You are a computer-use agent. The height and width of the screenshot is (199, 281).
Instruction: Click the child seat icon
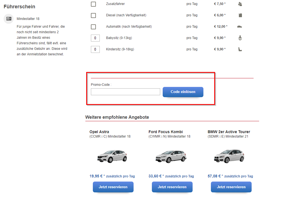tap(240, 49)
